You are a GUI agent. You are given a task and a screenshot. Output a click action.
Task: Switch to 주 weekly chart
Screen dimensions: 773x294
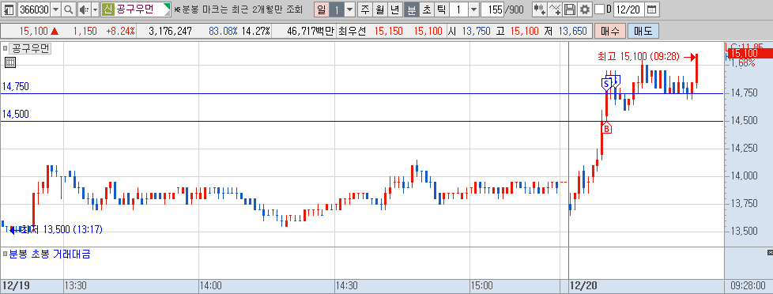pyautogui.click(x=365, y=9)
